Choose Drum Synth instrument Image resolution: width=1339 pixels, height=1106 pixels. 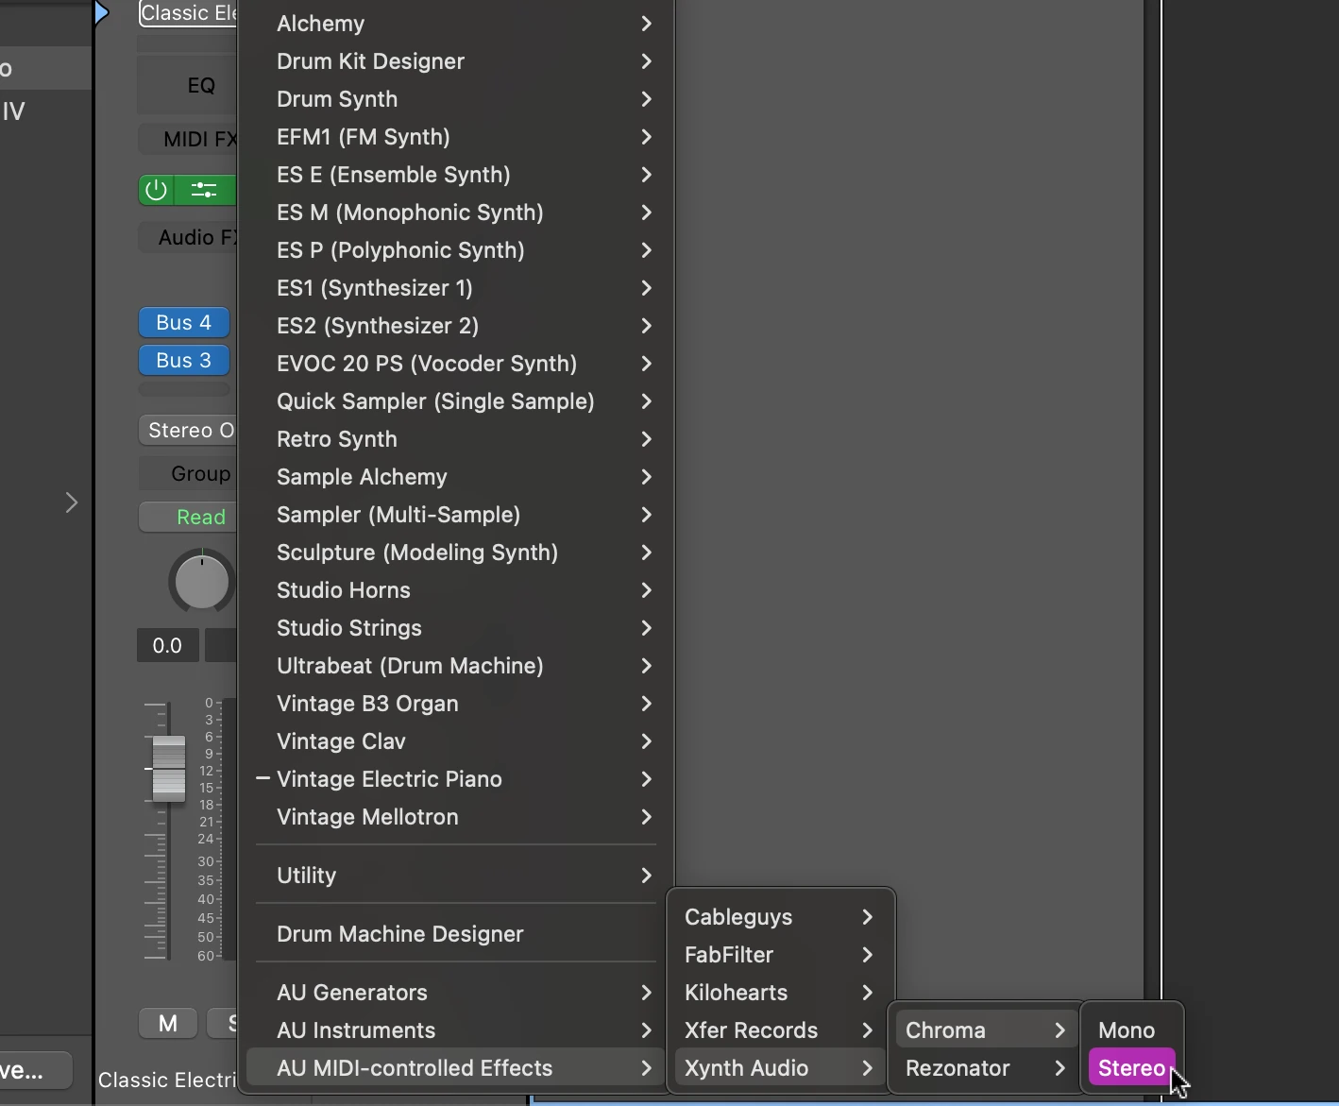[456, 99]
